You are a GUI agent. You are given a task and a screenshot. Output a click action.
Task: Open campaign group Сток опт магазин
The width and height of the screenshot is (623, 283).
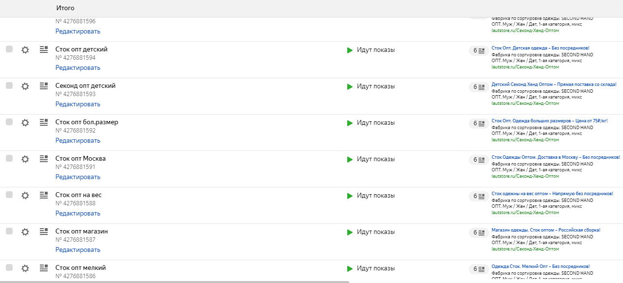click(x=82, y=232)
